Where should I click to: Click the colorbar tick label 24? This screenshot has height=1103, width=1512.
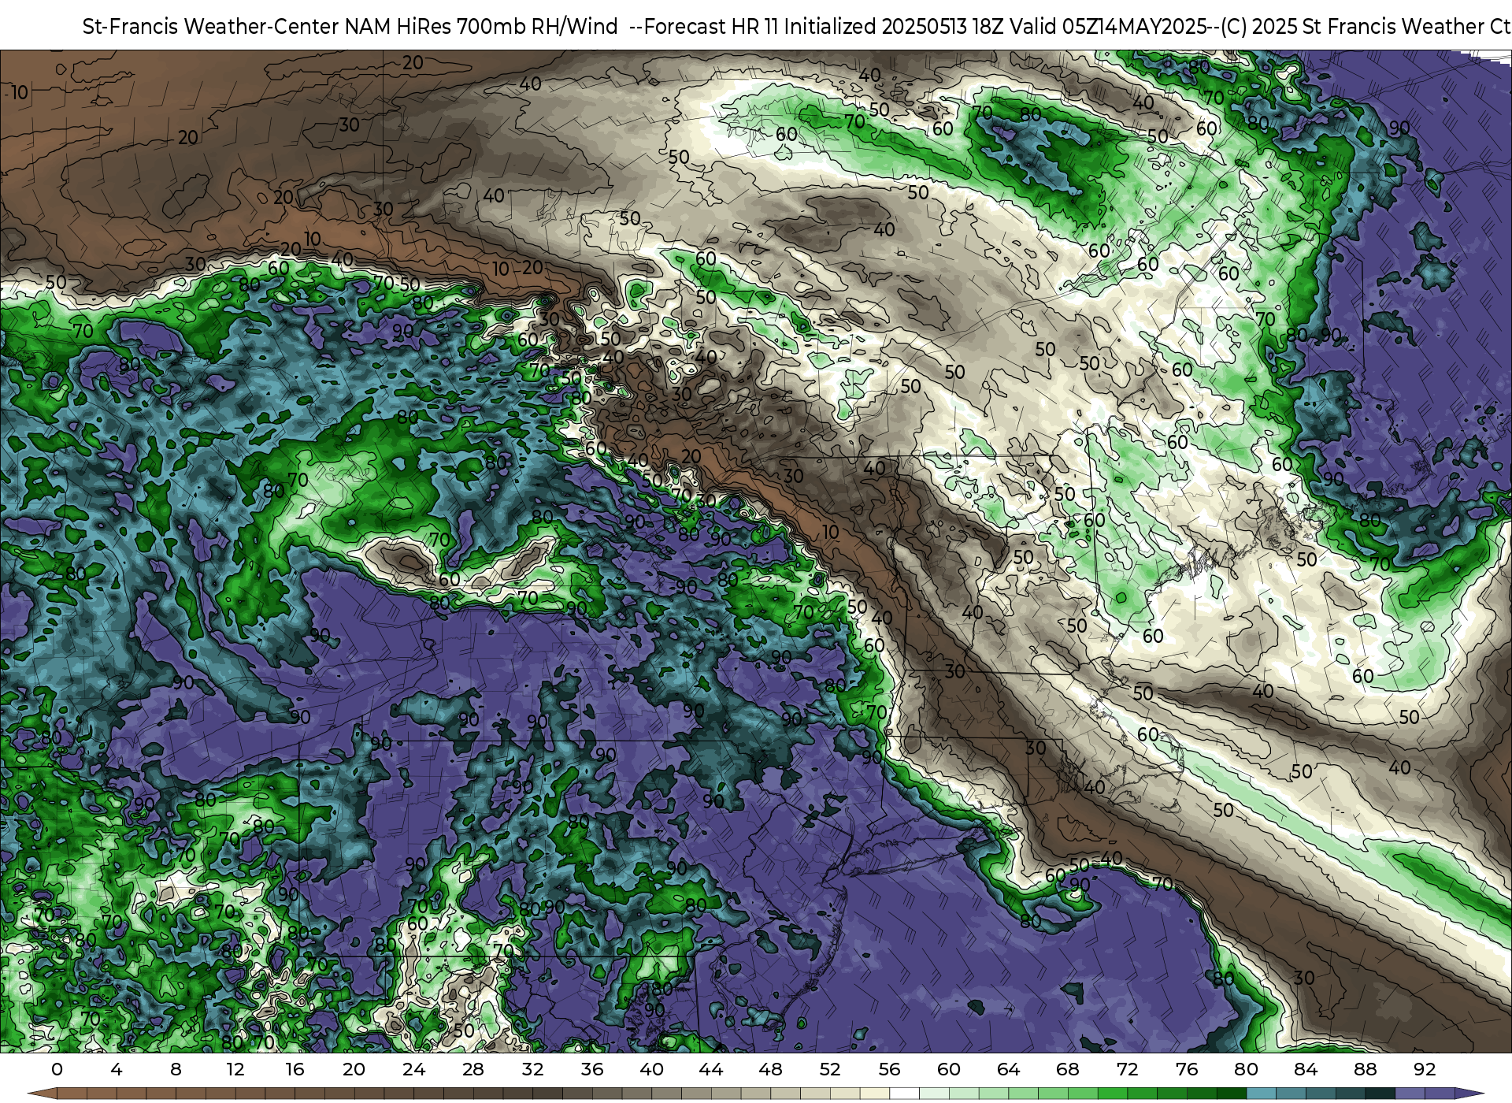point(413,1069)
